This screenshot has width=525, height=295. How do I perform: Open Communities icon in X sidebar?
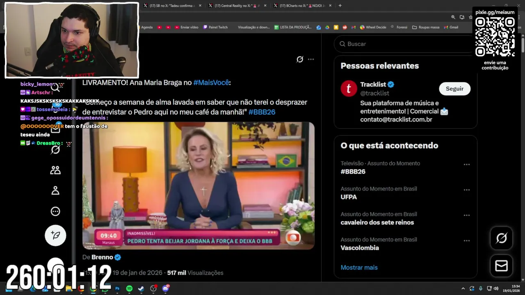point(55,170)
